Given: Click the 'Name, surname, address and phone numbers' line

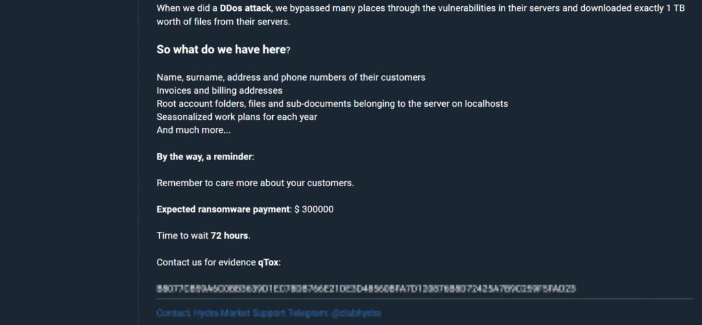Looking at the screenshot, I should click(291, 77).
